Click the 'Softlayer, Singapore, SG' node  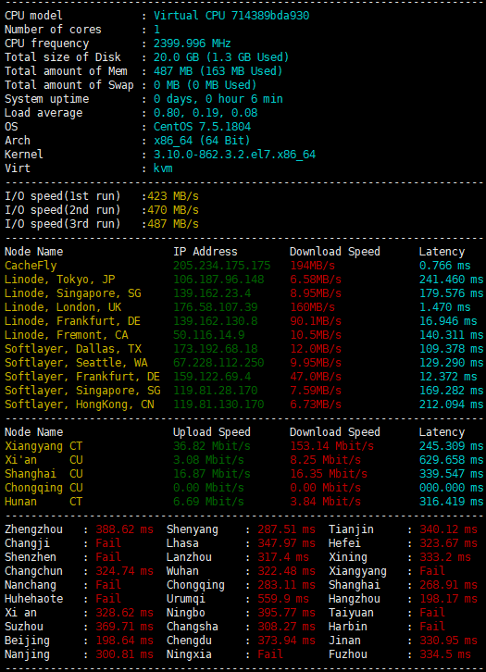(82, 391)
